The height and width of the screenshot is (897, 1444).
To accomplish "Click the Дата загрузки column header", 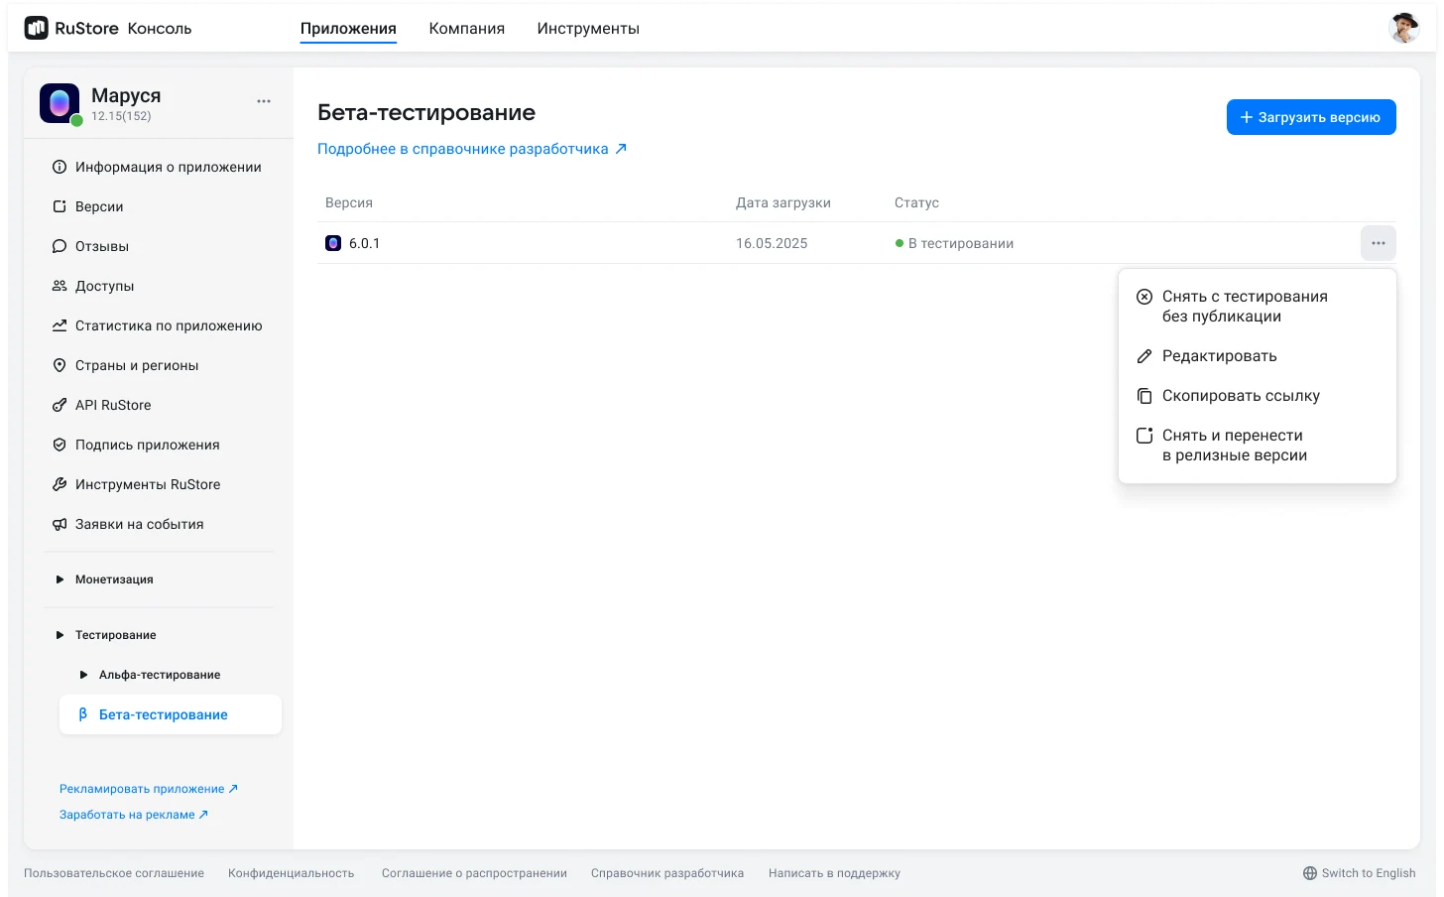I will coord(783,202).
